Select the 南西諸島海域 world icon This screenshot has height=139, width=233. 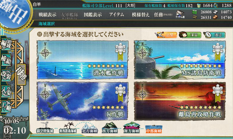[68, 128]
